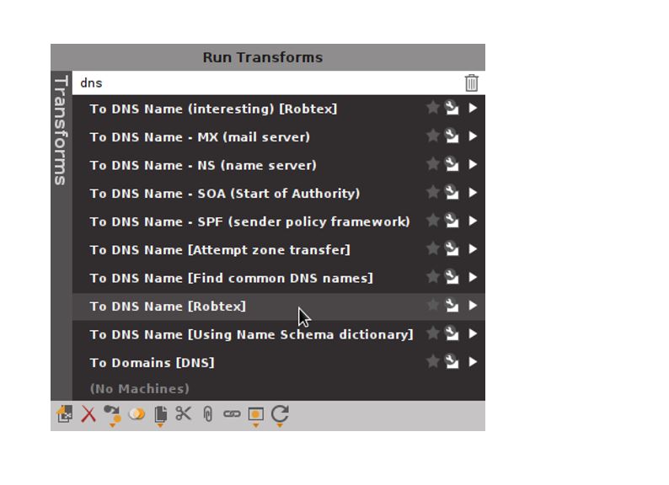The height and width of the screenshot is (485, 669).
Task: Run highlighted To DNS Name [Robtex] arrow
Action: point(473,306)
